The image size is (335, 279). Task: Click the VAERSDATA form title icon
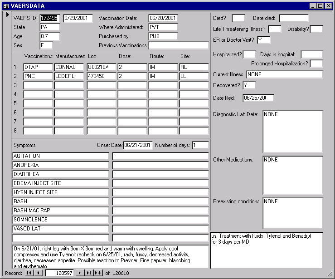click(x=6, y=6)
